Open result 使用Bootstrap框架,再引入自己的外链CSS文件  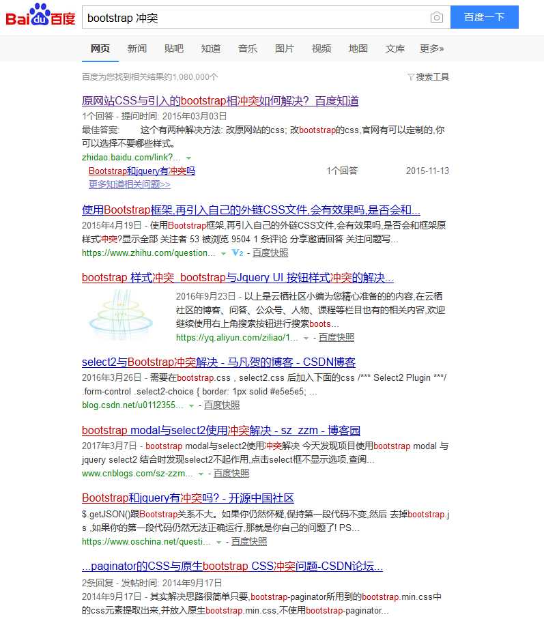(250, 210)
